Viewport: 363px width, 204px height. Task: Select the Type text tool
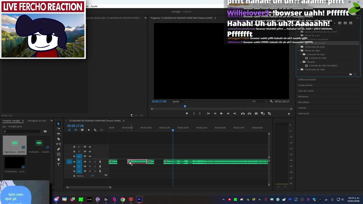tap(58, 164)
